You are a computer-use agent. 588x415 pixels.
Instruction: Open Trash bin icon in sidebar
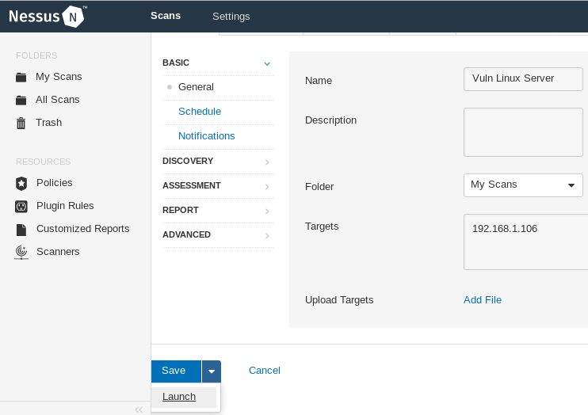21,123
